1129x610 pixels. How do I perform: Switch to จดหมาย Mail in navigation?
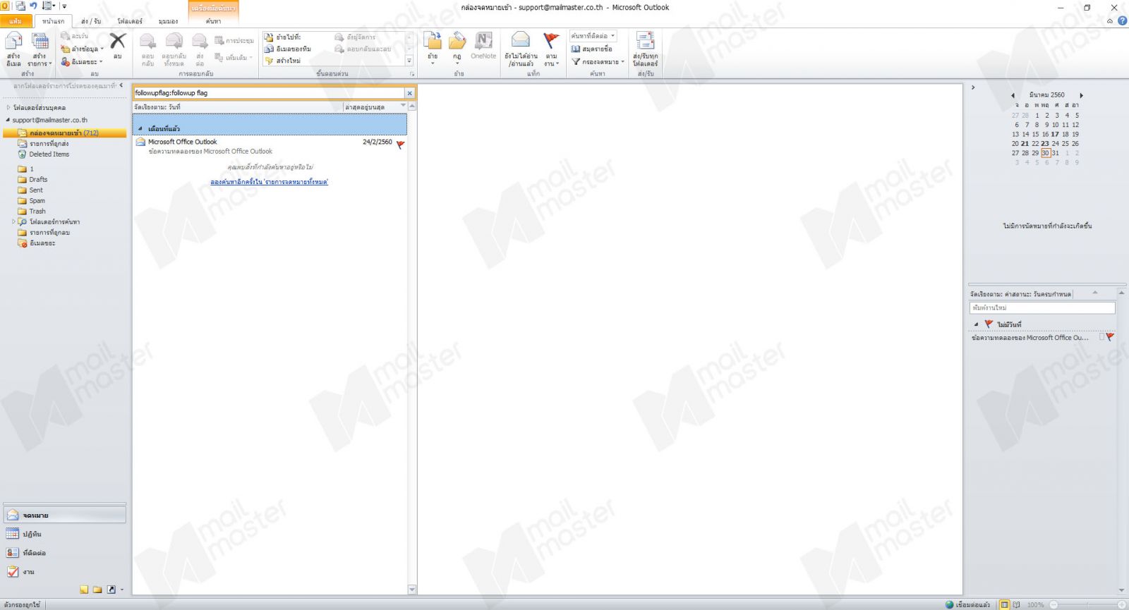click(64, 516)
